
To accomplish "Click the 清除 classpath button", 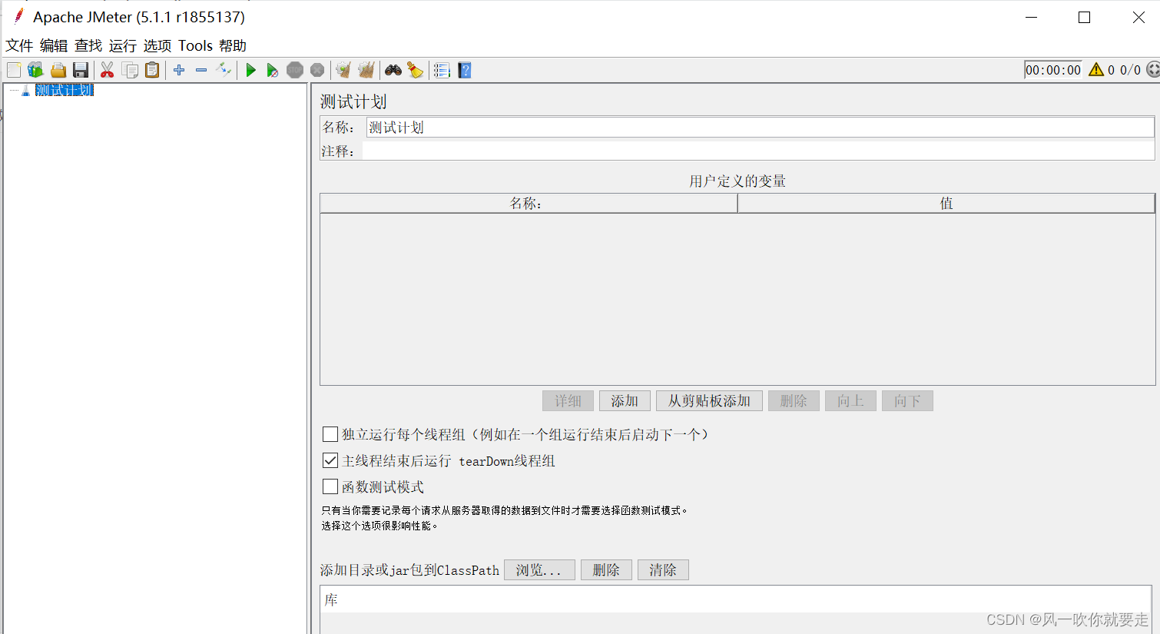I will tap(663, 569).
